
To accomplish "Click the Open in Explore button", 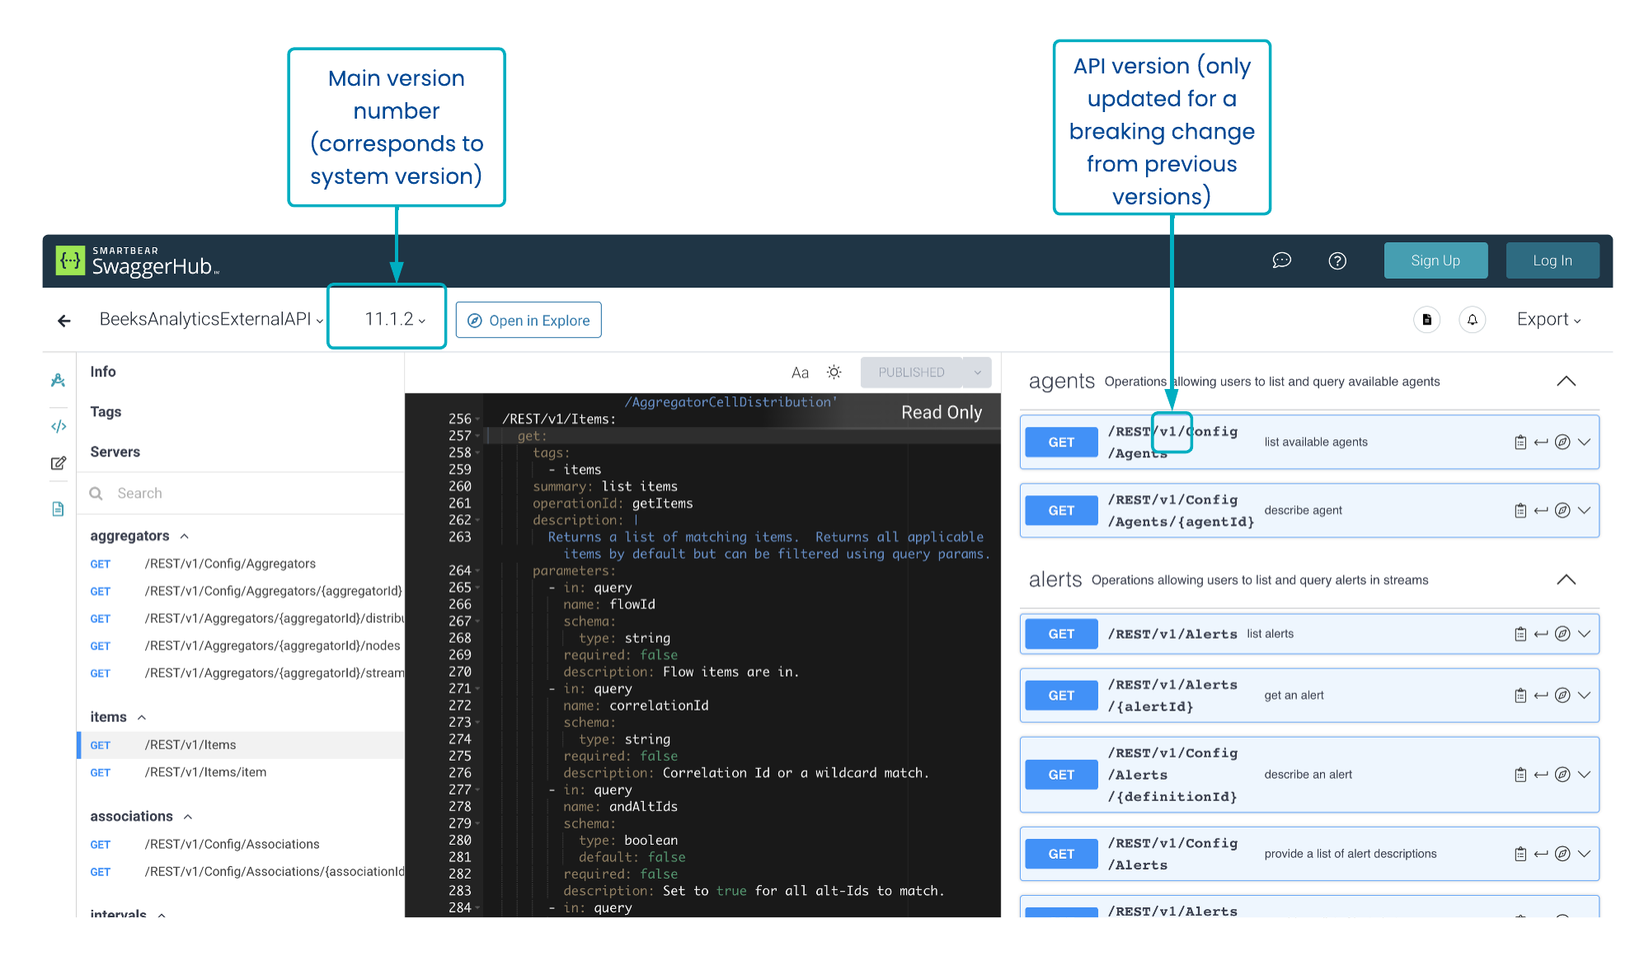I will 529,320.
